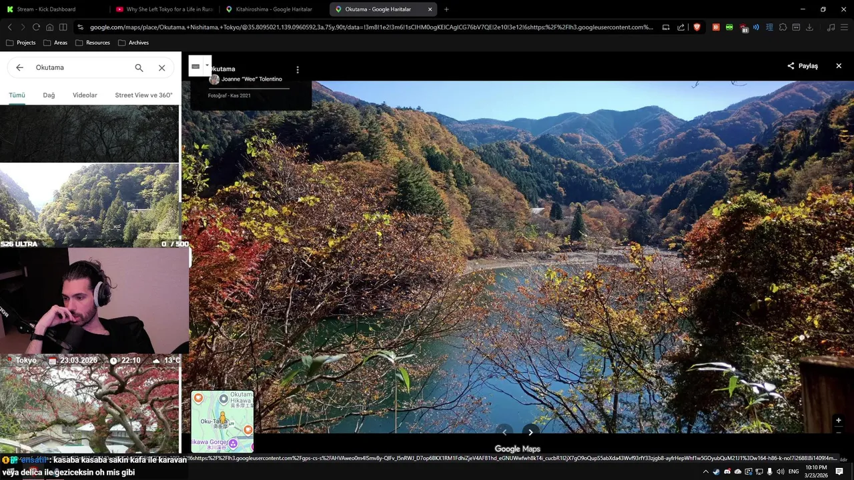Viewport: 854px width, 480px height.
Task: Toggle the on-screen keyboard input tool
Action: (195, 66)
